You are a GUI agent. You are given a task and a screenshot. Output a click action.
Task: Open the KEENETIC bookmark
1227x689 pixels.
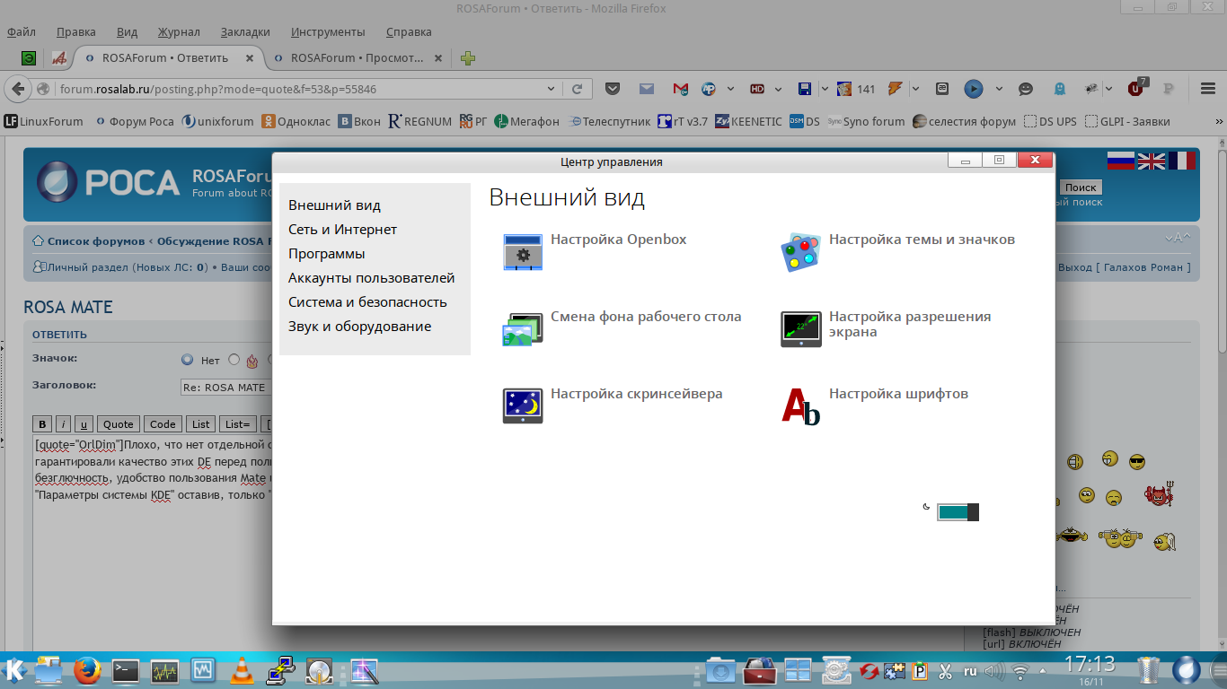point(748,121)
